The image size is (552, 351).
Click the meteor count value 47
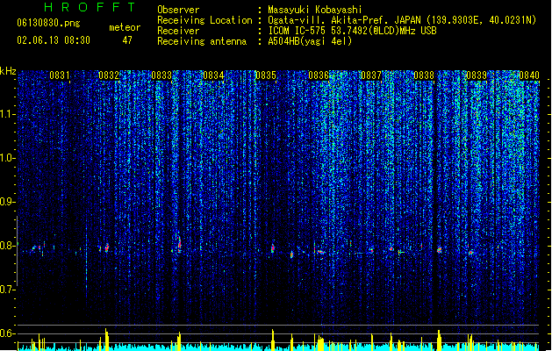point(127,40)
